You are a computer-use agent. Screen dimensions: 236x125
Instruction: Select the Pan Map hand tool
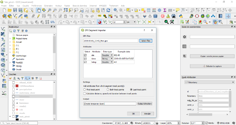tap(39, 10)
